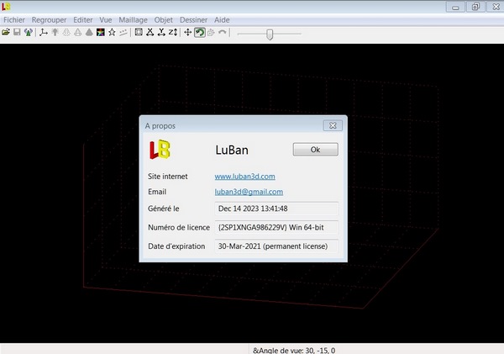The width and height of the screenshot is (504, 354).
Task: Click the square frame view icon
Action: 139,32
